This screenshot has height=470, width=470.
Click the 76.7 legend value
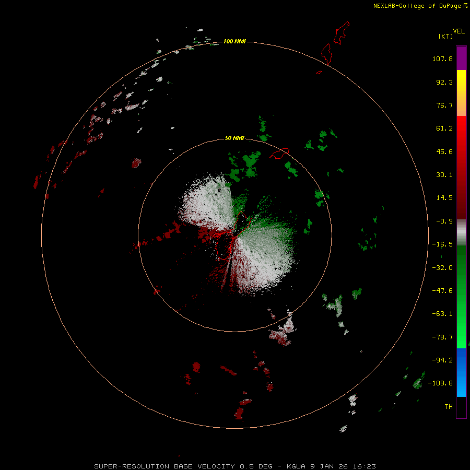(444, 105)
